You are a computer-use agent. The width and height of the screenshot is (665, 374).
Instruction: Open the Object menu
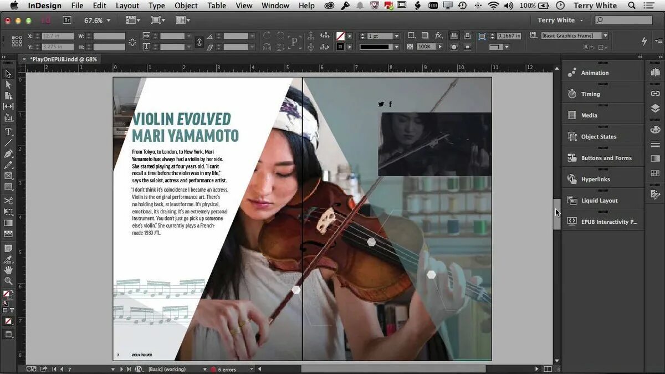(x=186, y=6)
